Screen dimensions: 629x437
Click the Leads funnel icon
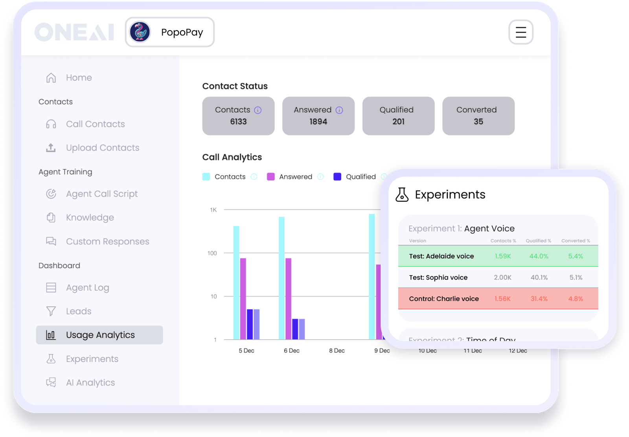51,311
